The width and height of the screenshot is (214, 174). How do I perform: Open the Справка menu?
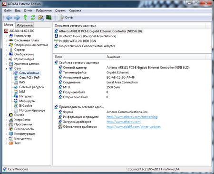[x=75, y=10]
